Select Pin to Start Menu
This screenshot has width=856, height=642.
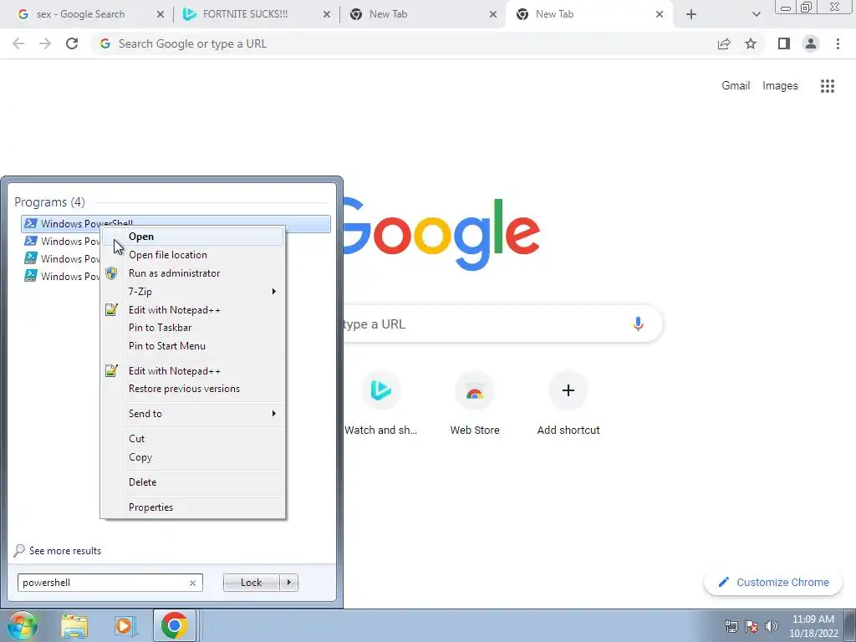coord(193,345)
